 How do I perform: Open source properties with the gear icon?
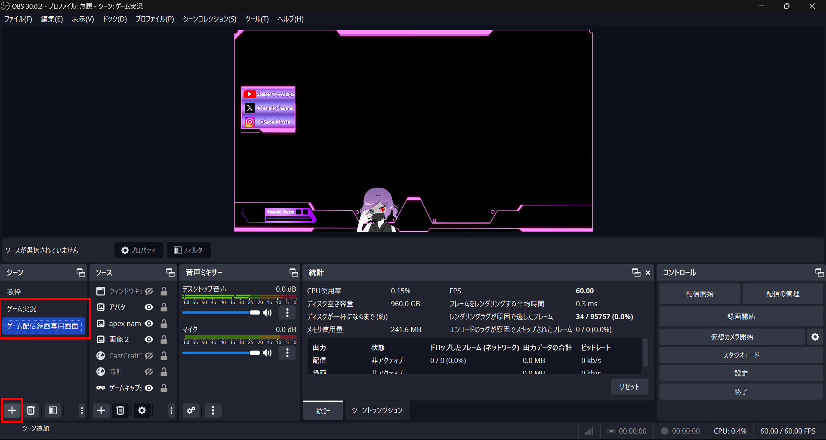pos(142,410)
